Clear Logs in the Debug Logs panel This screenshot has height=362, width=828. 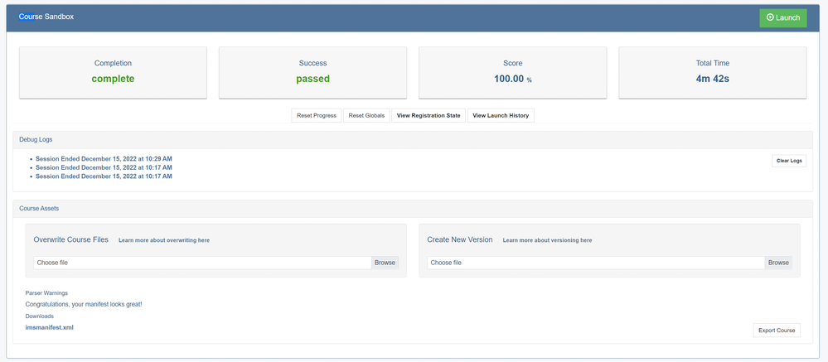789,161
